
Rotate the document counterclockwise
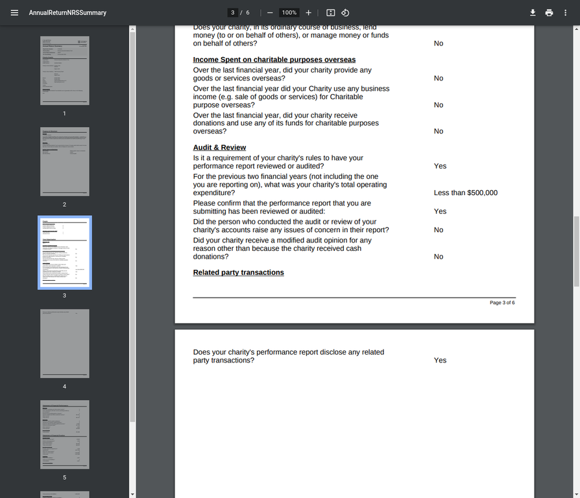[345, 13]
